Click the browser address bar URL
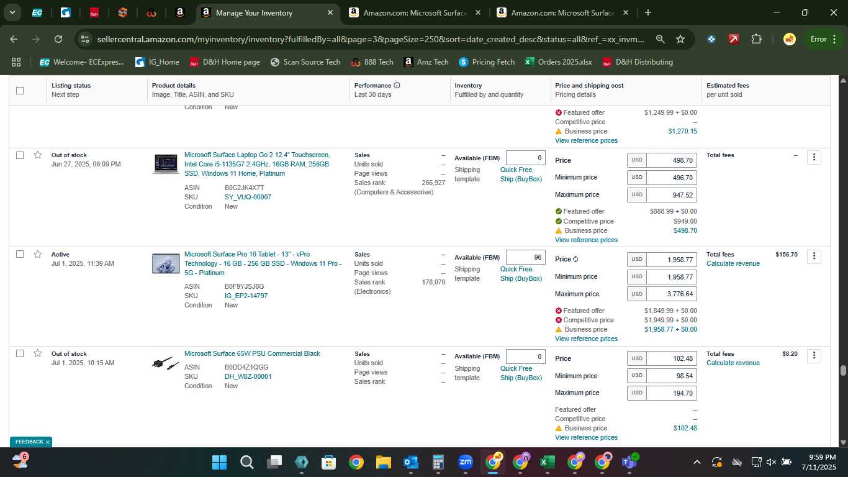 371,39
